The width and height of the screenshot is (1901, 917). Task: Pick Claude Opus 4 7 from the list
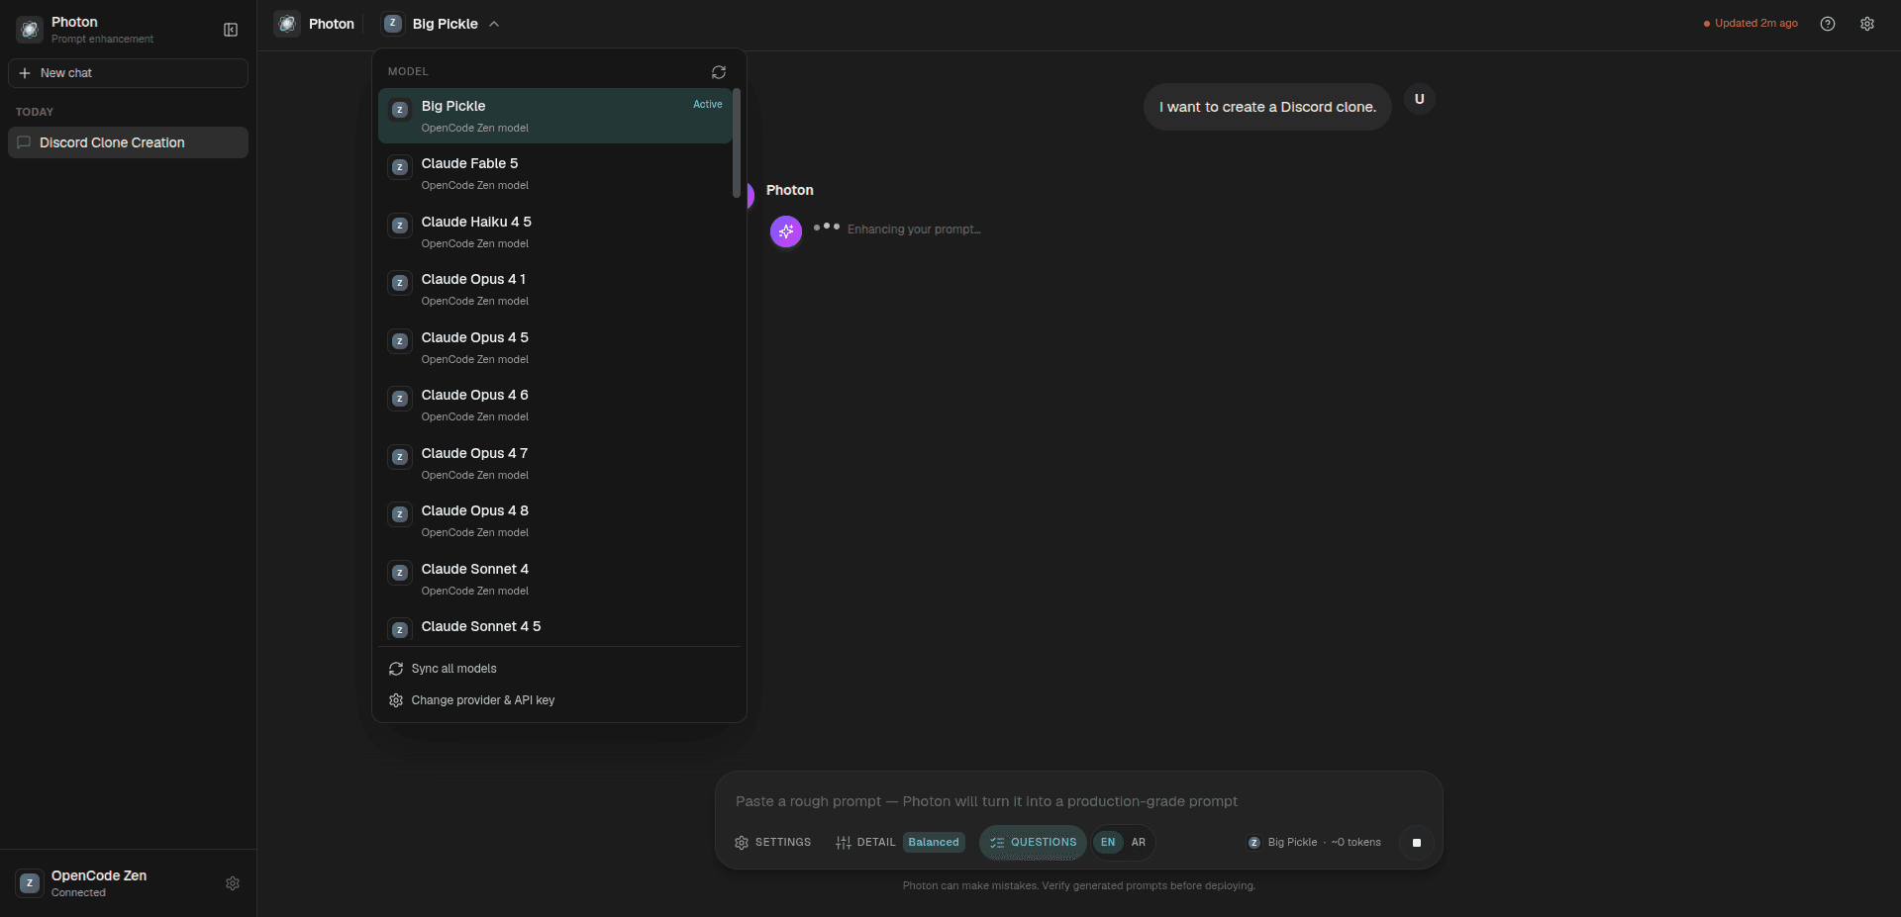tap(555, 463)
